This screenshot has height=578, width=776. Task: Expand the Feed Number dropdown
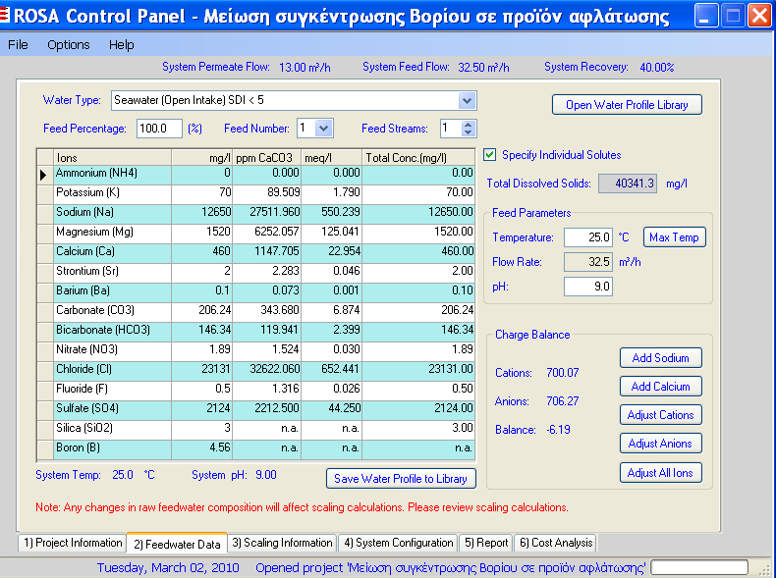pyautogui.click(x=324, y=129)
